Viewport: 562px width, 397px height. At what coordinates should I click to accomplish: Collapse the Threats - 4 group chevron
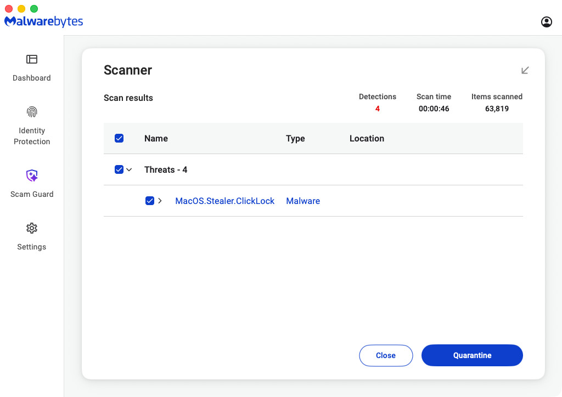129,169
